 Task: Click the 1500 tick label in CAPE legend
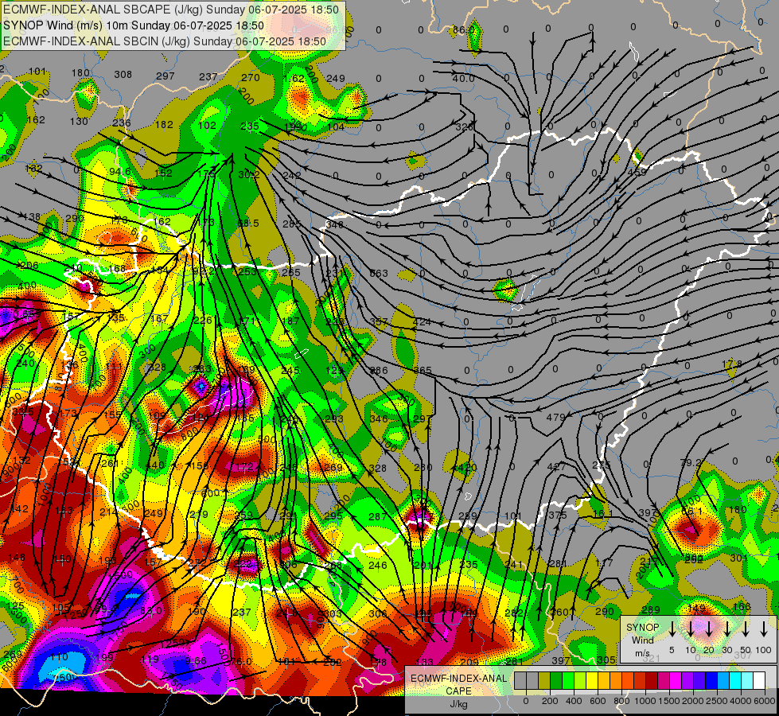tap(669, 701)
